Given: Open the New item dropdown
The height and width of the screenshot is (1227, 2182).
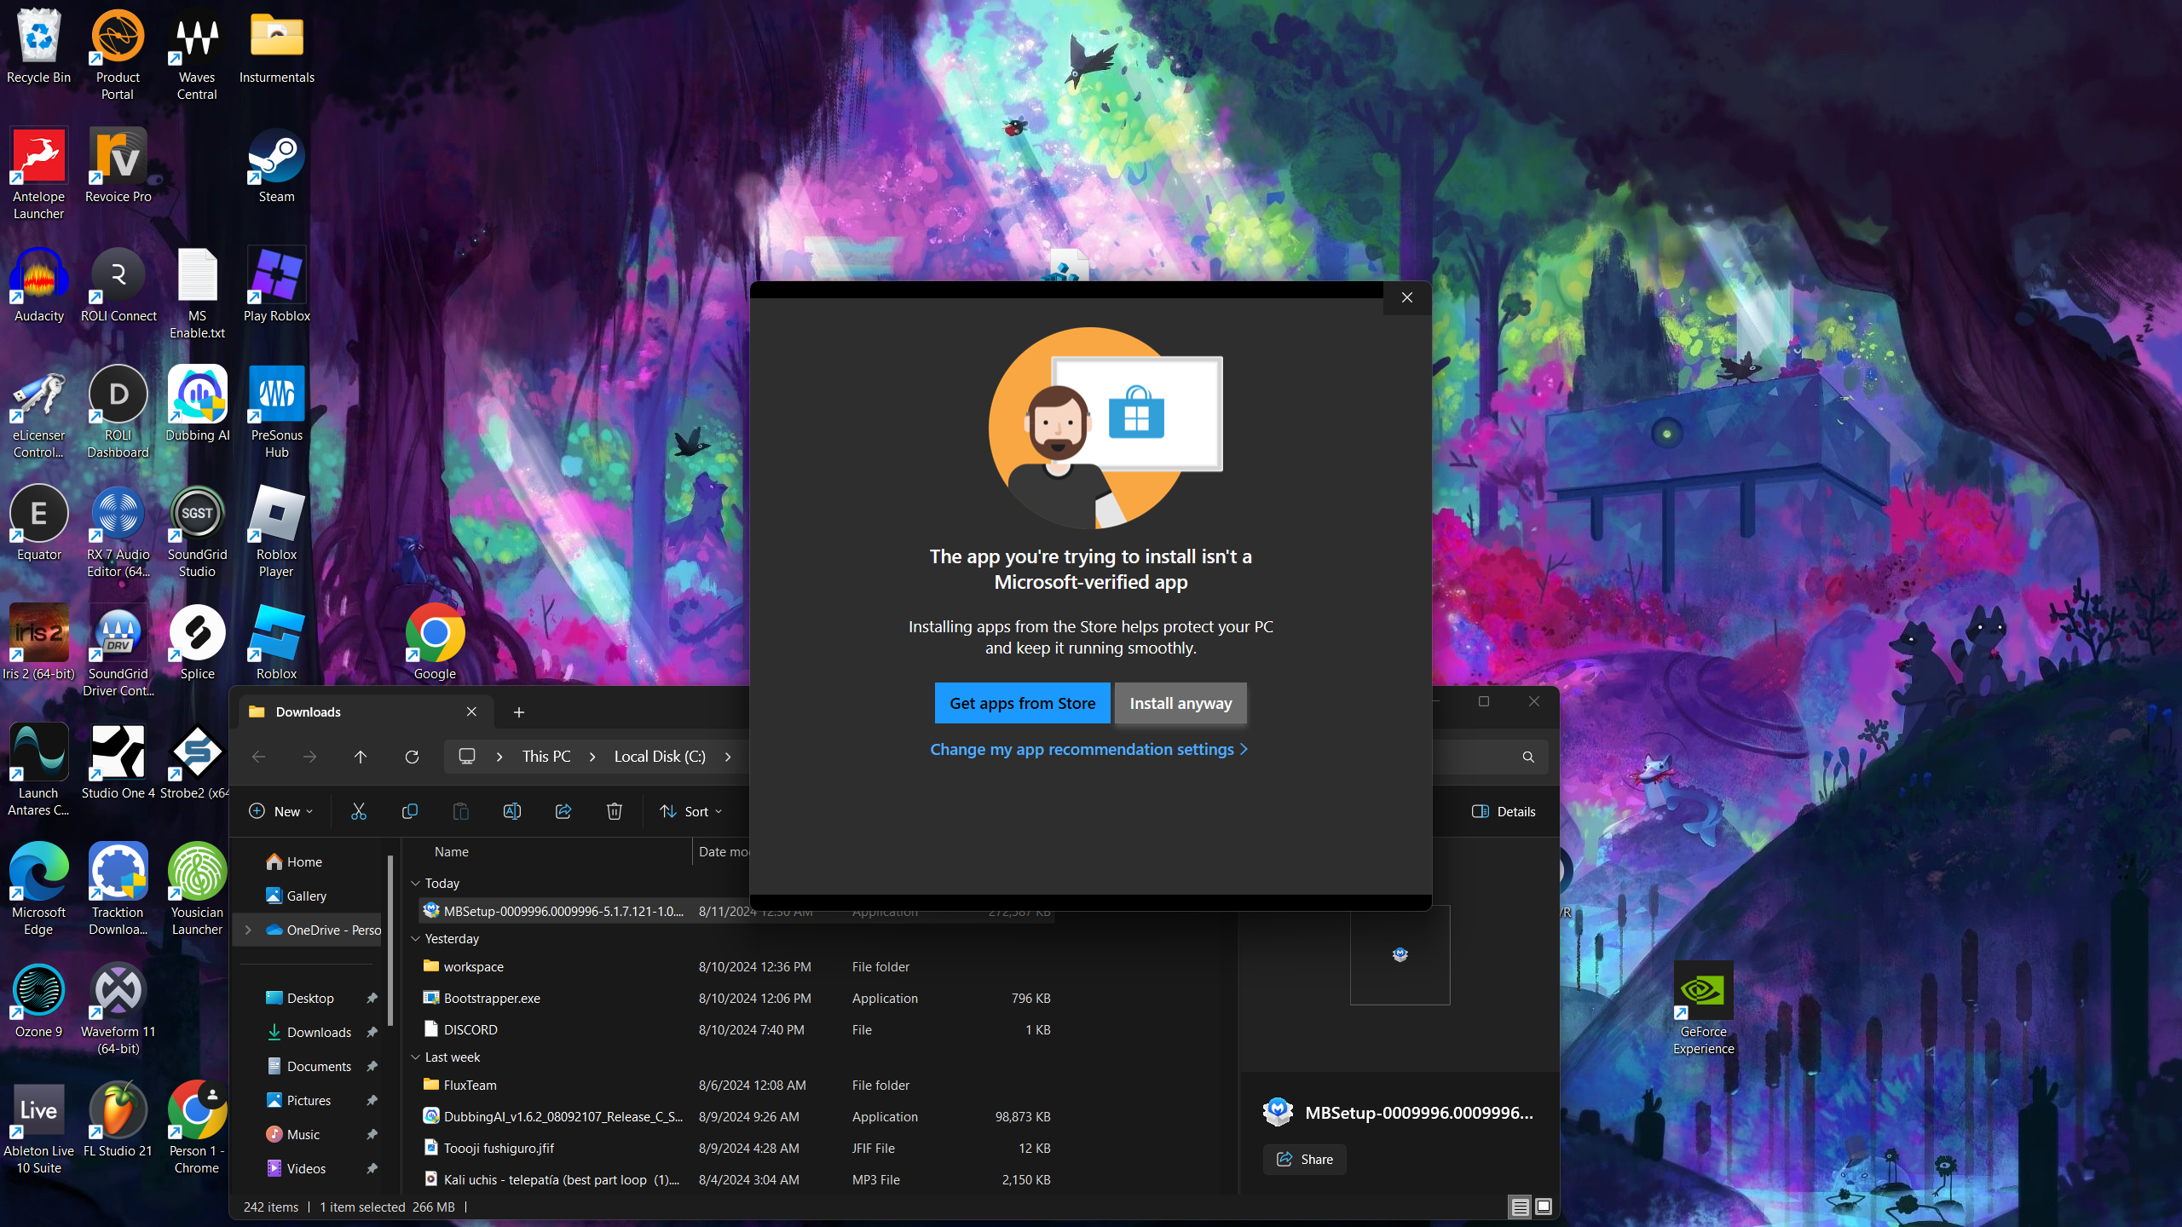Looking at the screenshot, I should (x=280, y=811).
